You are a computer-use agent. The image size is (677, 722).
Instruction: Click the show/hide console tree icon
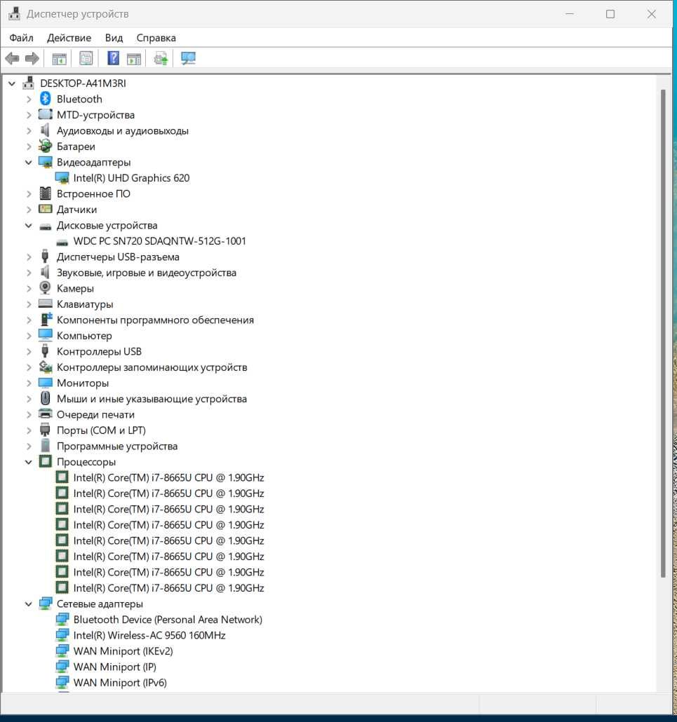tap(59, 58)
